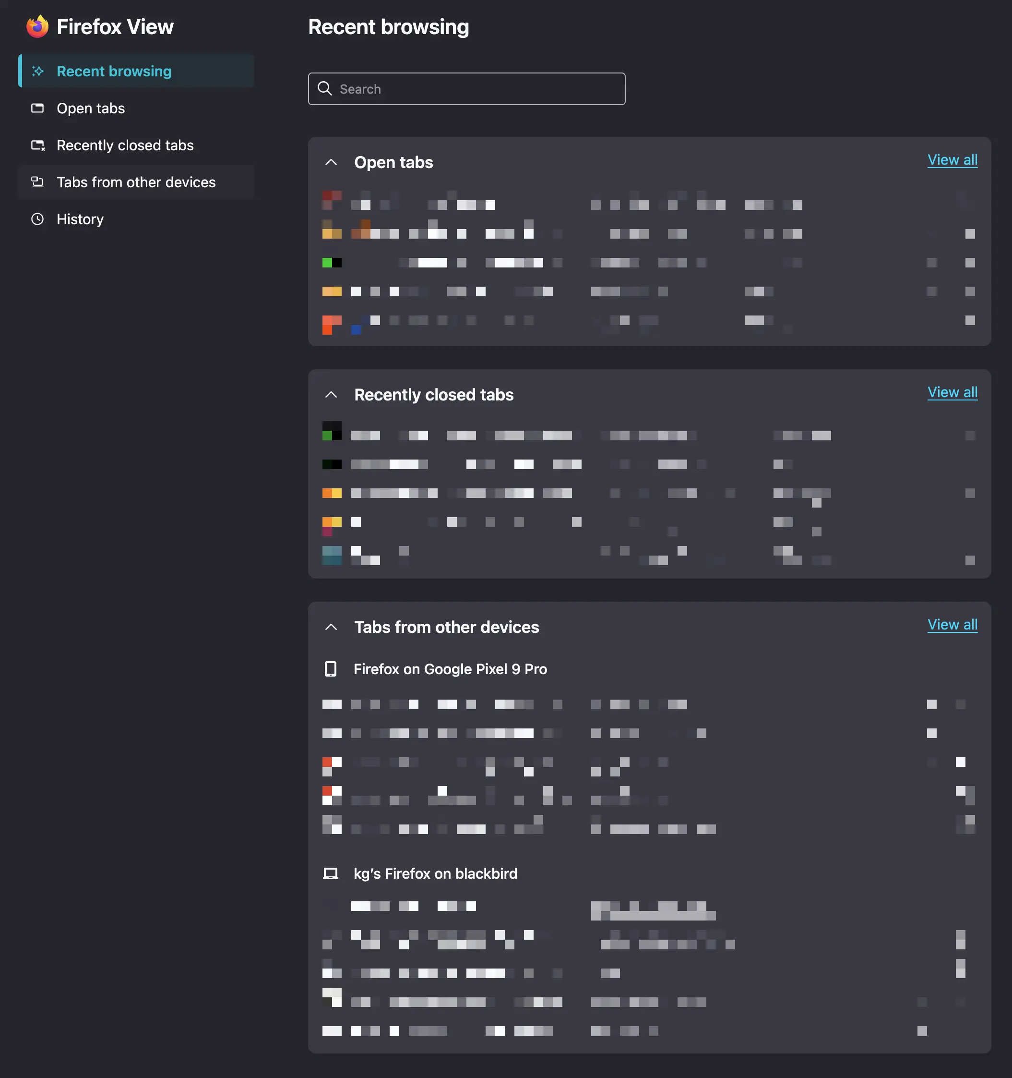Collapse the Open tabs section
This screenshot has width=1012, height=1078.
(x=332, y=162)
